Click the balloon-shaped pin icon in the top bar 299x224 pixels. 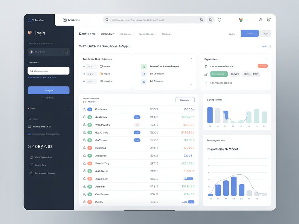[219, 20]
